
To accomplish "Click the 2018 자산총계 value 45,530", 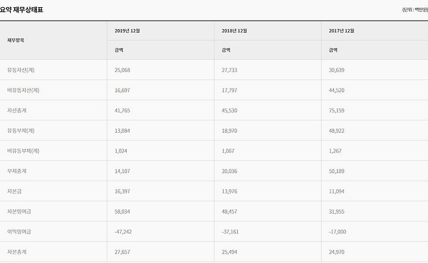I will [x=229, y=111].
